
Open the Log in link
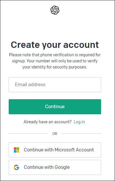point(79,122)
